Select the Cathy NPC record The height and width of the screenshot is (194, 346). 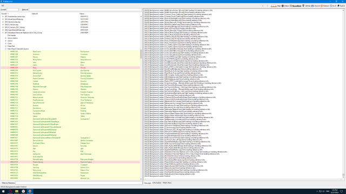pyautogui.click(x=70, y=65)
